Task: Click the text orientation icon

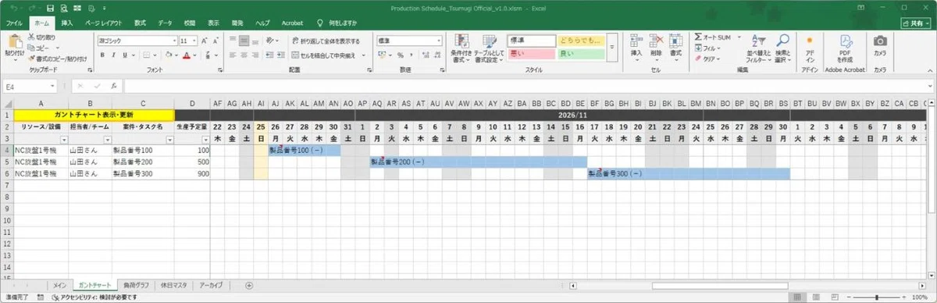Action: click(271, 40)
